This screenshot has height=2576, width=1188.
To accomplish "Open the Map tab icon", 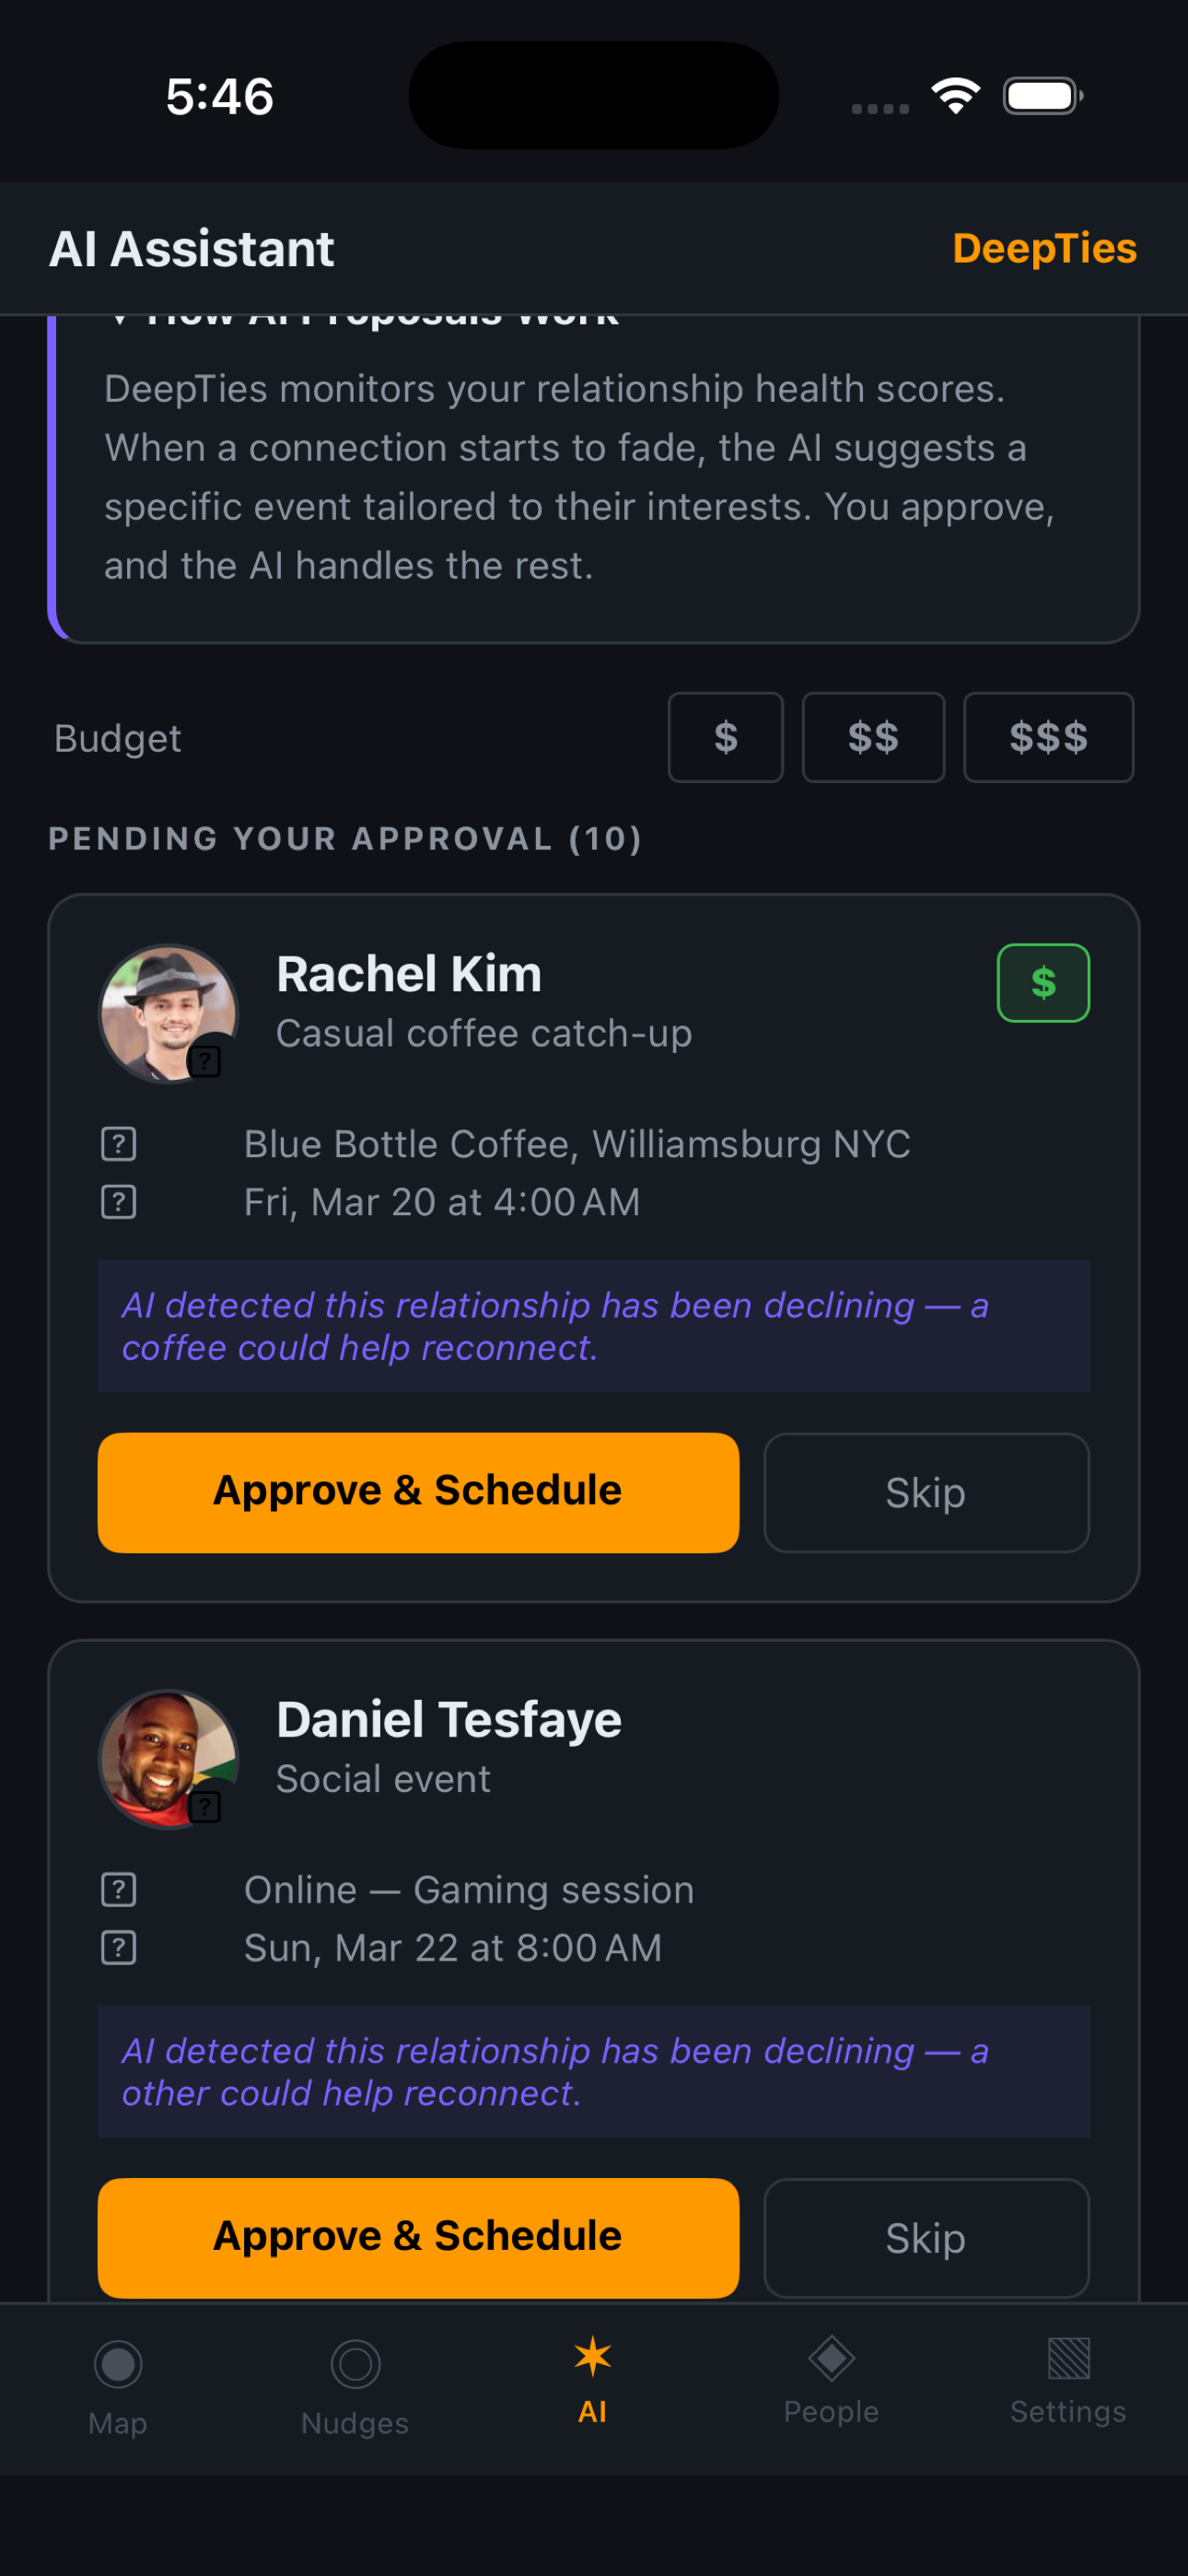I will point(118,2364).
